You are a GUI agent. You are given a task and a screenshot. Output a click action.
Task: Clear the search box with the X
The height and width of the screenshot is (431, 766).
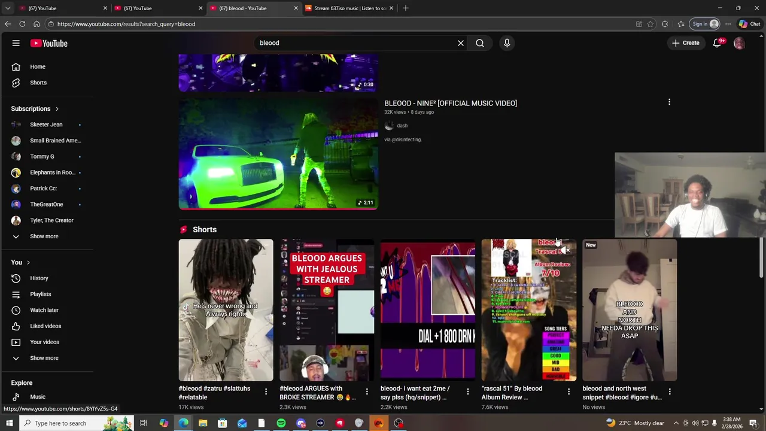click(461, 43)
